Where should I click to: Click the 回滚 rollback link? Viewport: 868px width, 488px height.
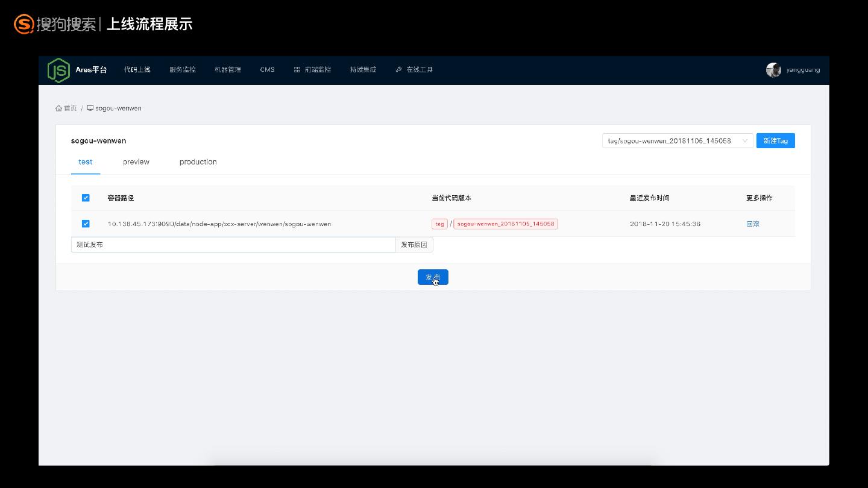point(753,224)
